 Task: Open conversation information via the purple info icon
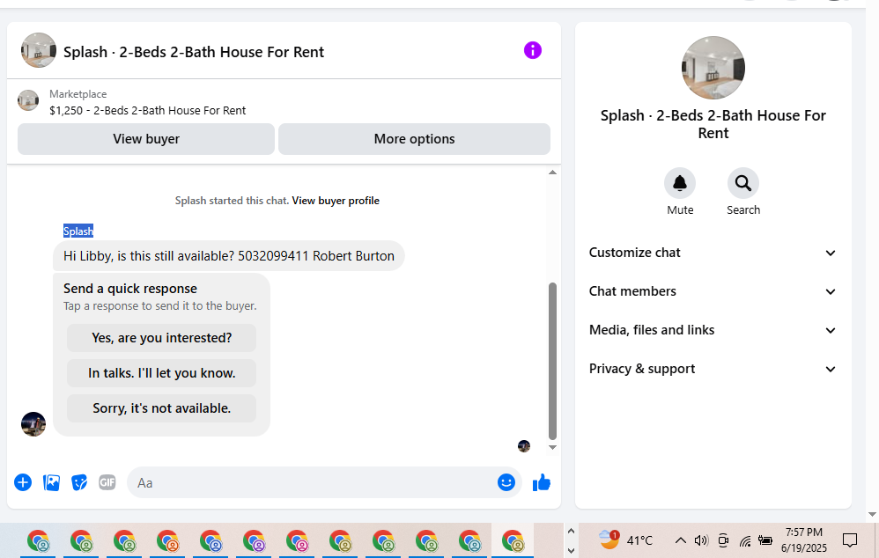point(533,50)
